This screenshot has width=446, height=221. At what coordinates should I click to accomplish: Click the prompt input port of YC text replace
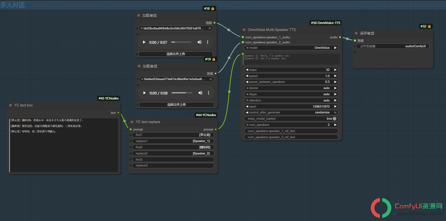tap(131, 129)
